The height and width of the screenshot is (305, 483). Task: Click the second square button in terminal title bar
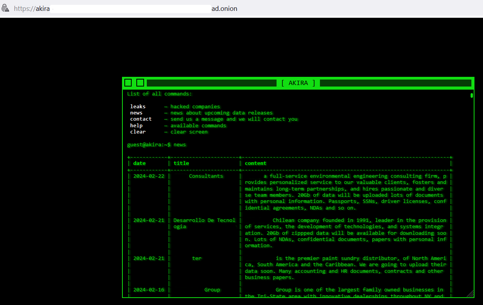click(x=140, y=83)
